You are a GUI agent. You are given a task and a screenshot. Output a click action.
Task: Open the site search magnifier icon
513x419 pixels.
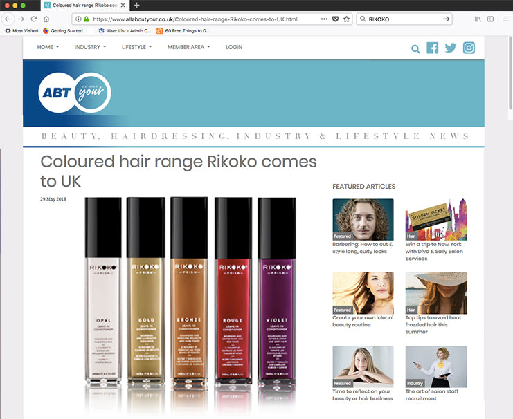coord(415,49)
